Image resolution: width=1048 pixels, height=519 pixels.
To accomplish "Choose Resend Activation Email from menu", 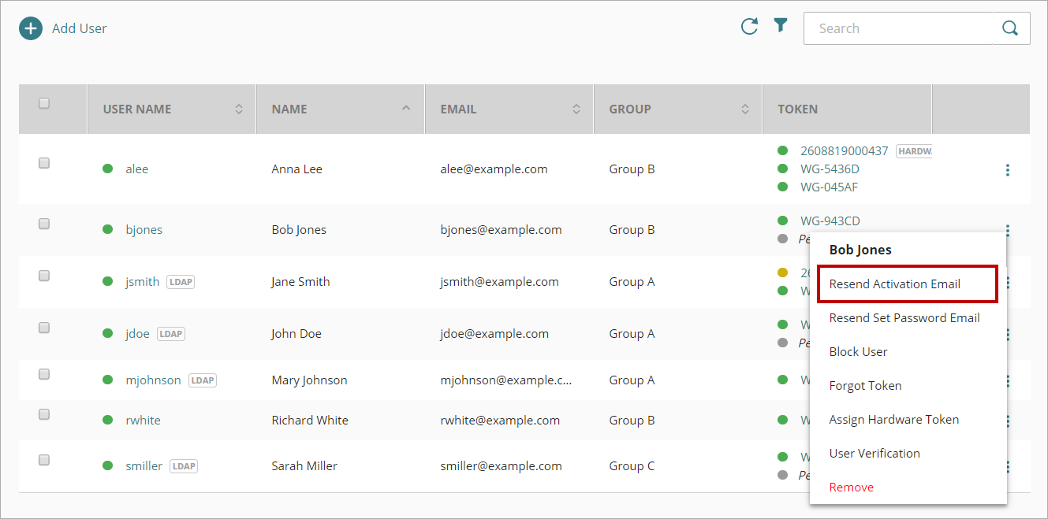I will coord(894,284).
